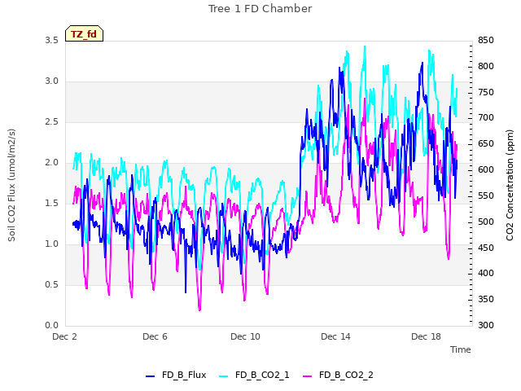Click the blue FD_B_Flux legend swatch
The image size is (521, 391).
pyautogui.click(x=150, y=376)
